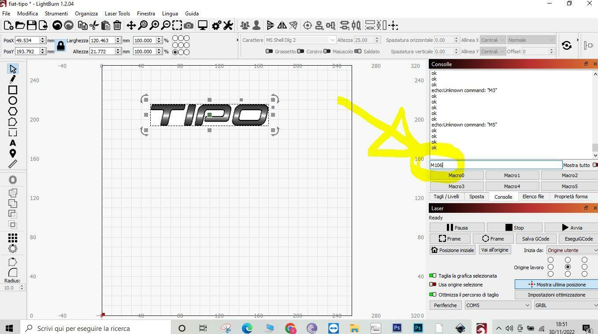The image size is (598, 334).
Task: Select the ellipse drawing tool
Action: [x=13, y=100]
